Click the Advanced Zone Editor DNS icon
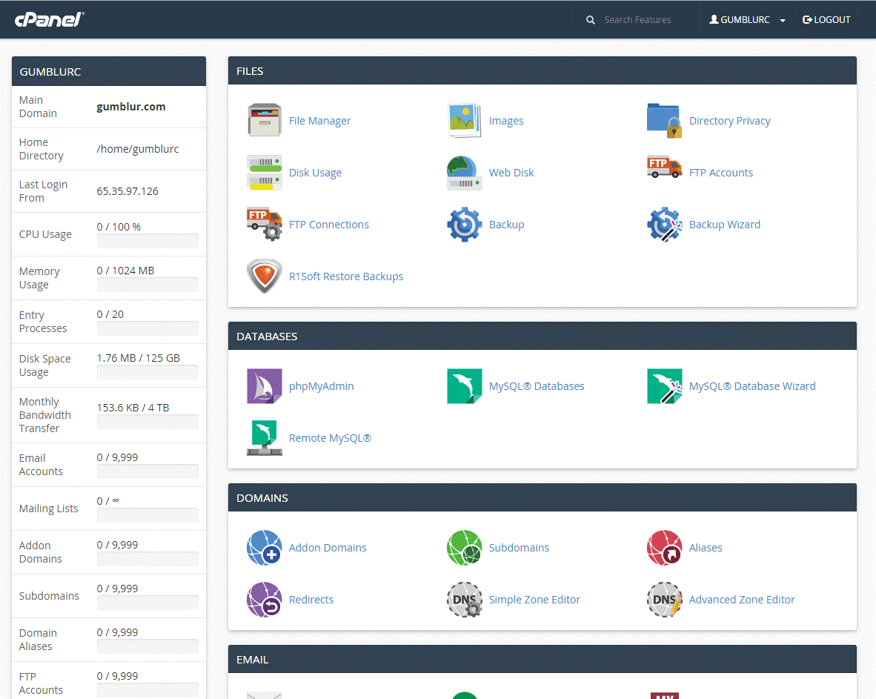Viewport: 876px width, 699px height. [x=665, y=599]
